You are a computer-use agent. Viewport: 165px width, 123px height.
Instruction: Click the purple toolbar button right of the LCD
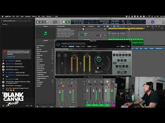153,22
